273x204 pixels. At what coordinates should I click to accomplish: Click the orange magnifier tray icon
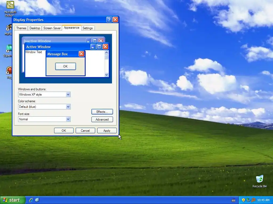point(253,200)
